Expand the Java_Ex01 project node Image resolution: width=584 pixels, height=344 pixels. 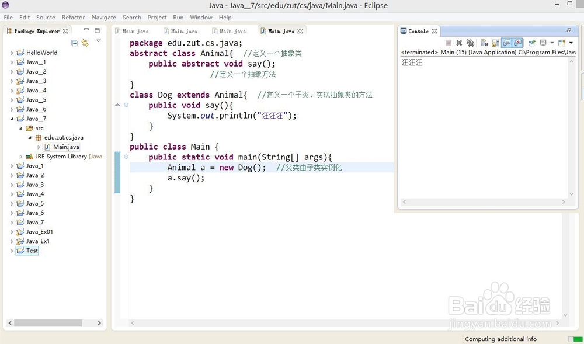pos(12,232)
